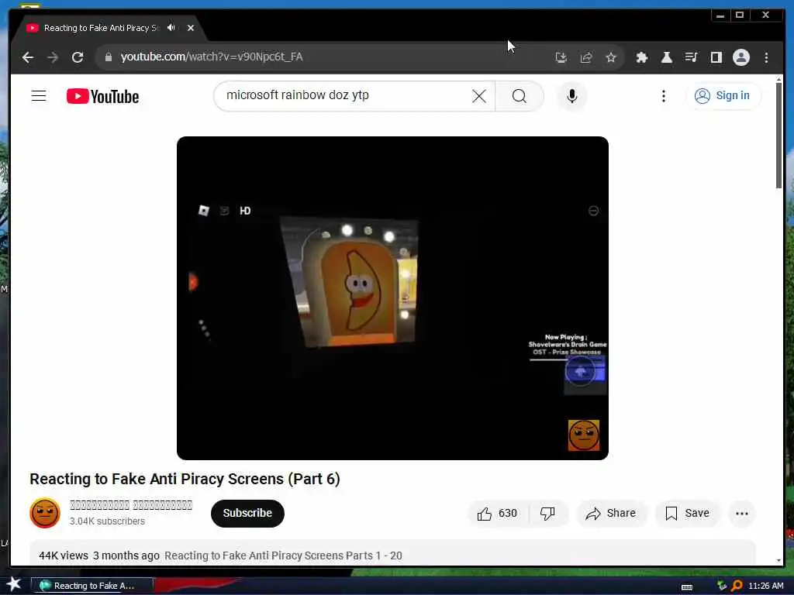Screen dimensions: 794x595
Task: Go back with the browser back arrow
Action: (x=28, y=57)
